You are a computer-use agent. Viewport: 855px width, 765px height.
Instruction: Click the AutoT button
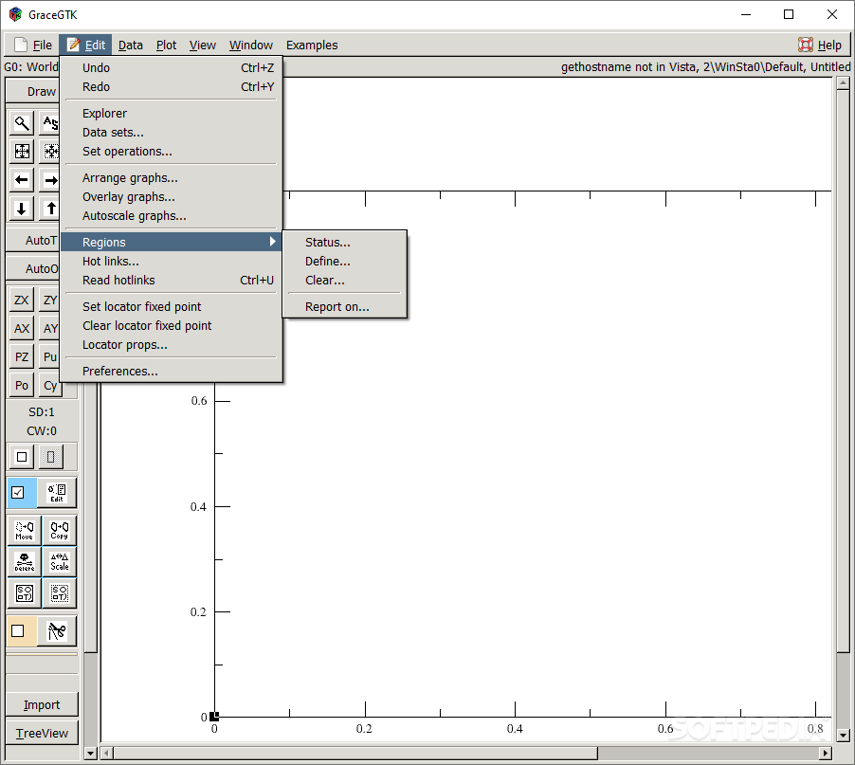(34, 241)
